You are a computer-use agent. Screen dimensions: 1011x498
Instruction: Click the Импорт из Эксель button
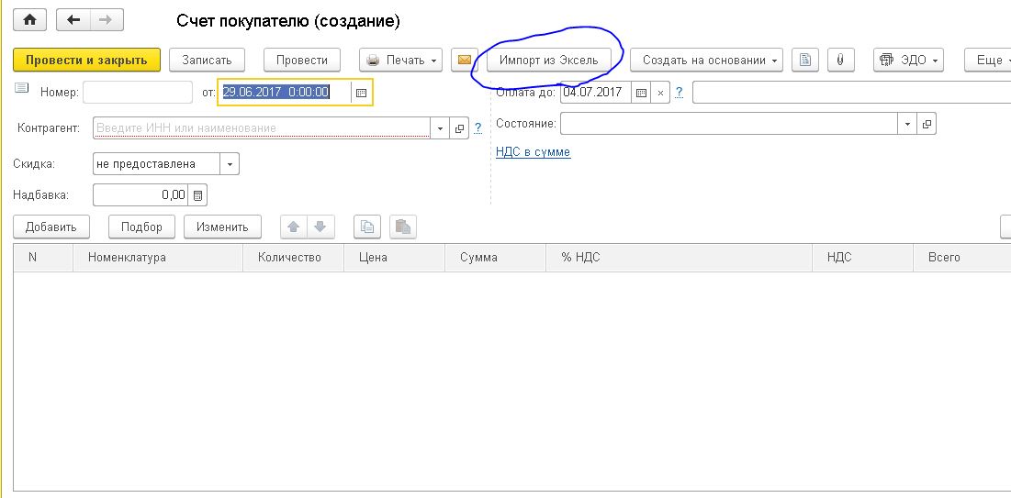pos(548,60)
